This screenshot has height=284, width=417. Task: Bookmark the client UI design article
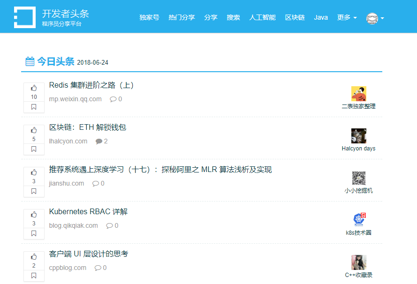34,276
